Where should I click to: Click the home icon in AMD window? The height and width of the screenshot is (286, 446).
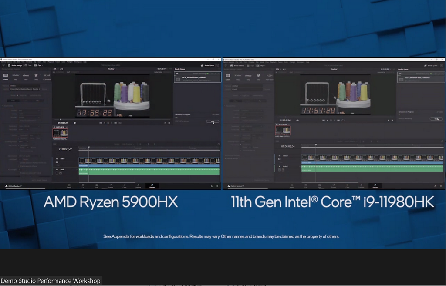click(211, 186)
